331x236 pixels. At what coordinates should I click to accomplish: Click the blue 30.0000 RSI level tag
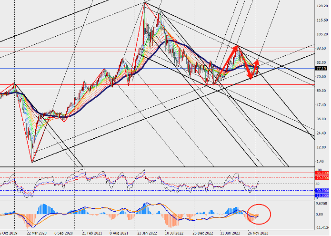click(x=322, y=191)
